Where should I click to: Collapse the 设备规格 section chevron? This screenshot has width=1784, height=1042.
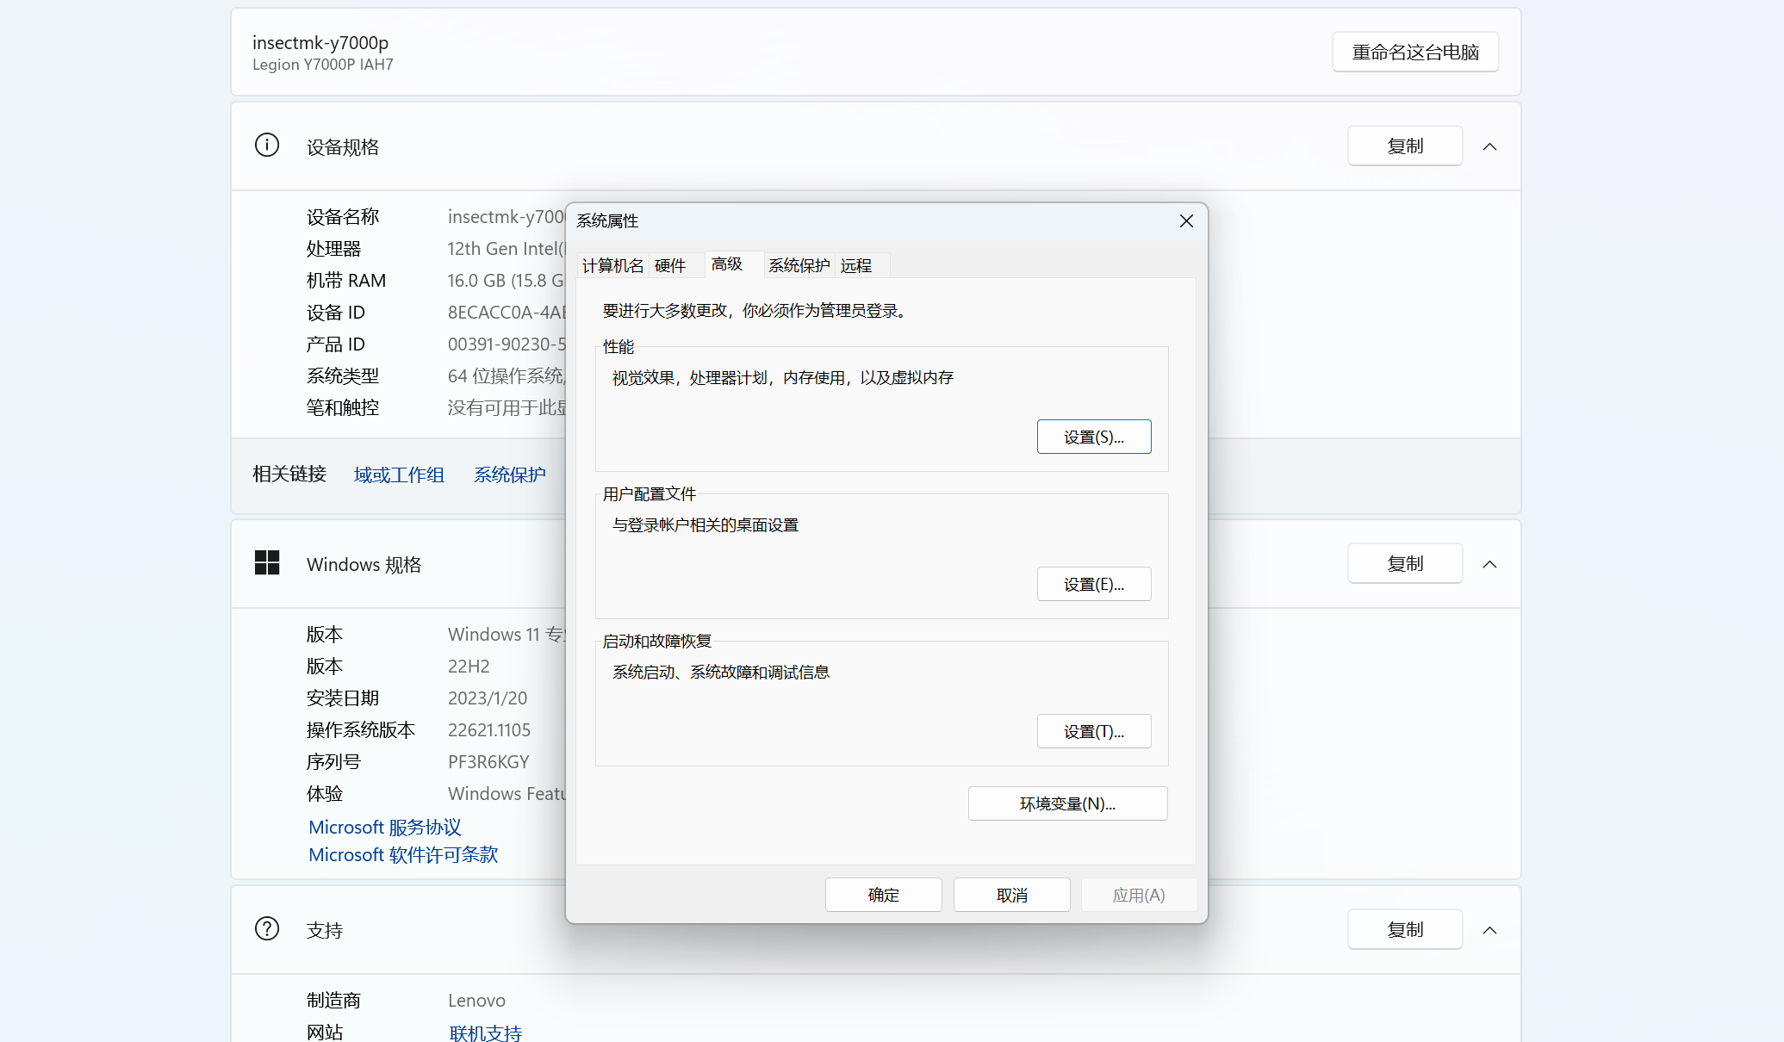[1489, 146]
